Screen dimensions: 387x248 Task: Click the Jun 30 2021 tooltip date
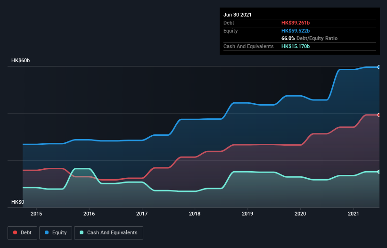coord(238,15)
